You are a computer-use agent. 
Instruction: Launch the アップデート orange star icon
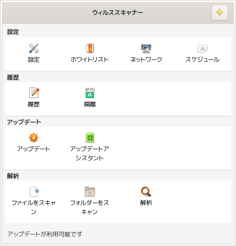point(34,137)
